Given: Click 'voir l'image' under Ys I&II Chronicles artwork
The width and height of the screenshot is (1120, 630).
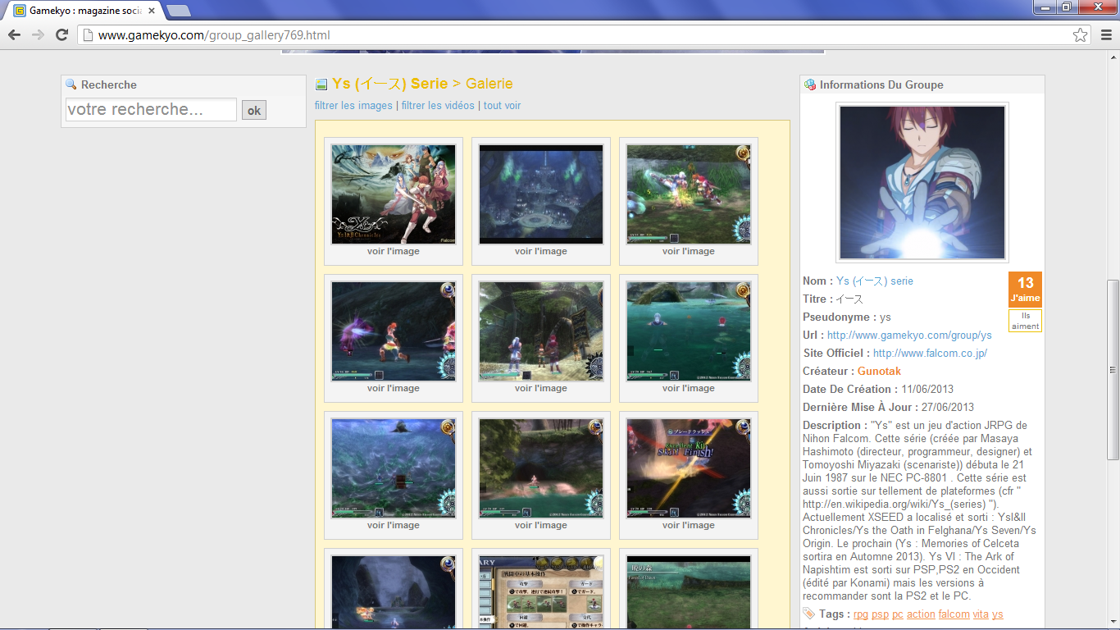Looking at the screenshot, I should tap(394, 252).
